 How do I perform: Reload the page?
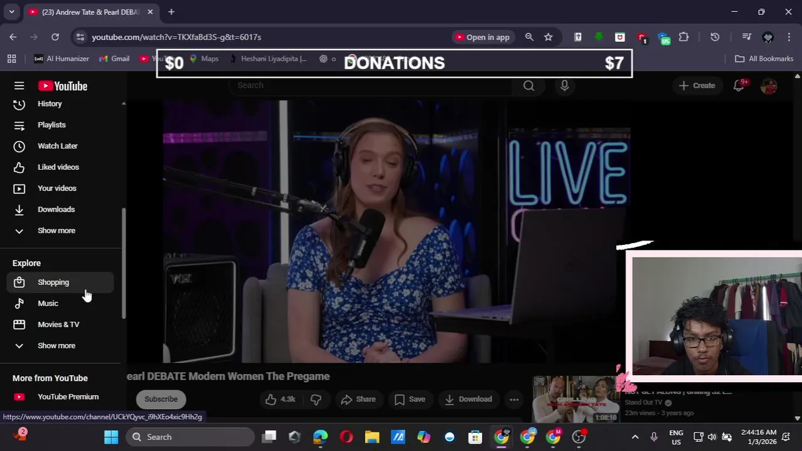pyautogui.click(x=55, y=37)
